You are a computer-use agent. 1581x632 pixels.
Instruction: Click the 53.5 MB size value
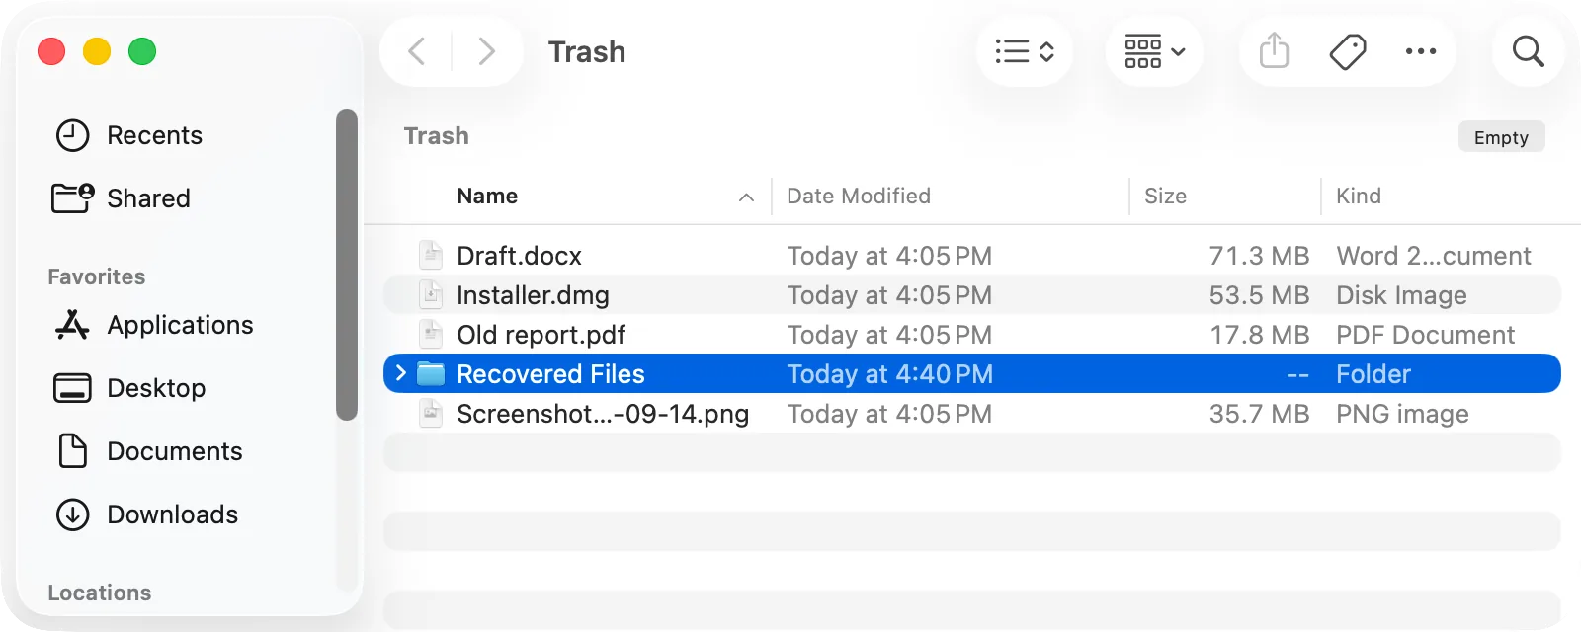(1259, 295)
